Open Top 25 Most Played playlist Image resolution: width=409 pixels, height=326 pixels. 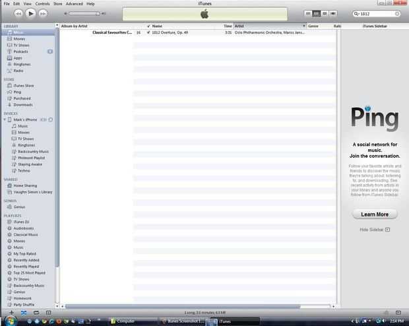tap(29, 273)
